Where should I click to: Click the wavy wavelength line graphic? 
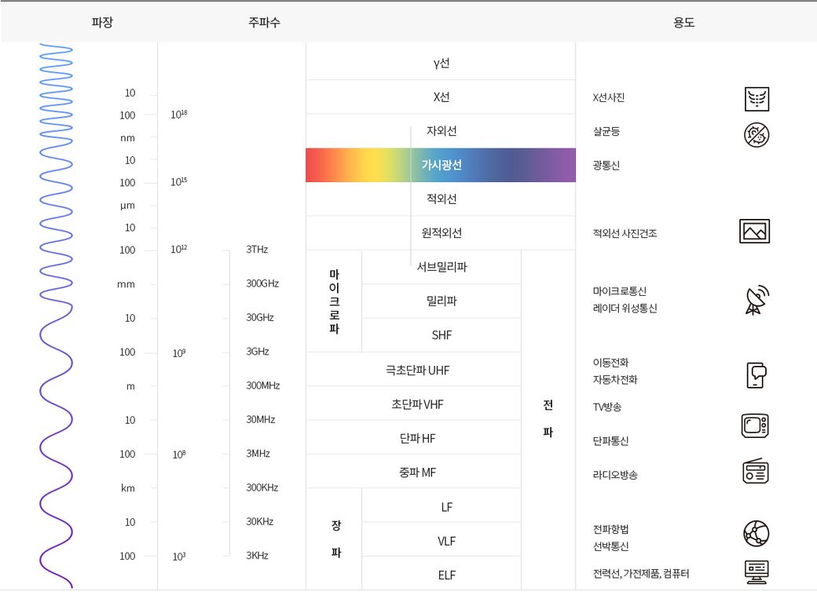[x=56, y=314]
